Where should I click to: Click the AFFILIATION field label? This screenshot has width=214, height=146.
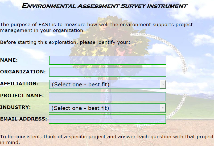19,84
